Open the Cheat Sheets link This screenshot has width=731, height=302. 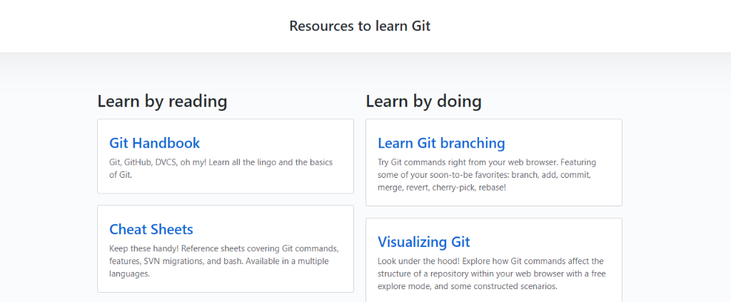tap(151, 229)
